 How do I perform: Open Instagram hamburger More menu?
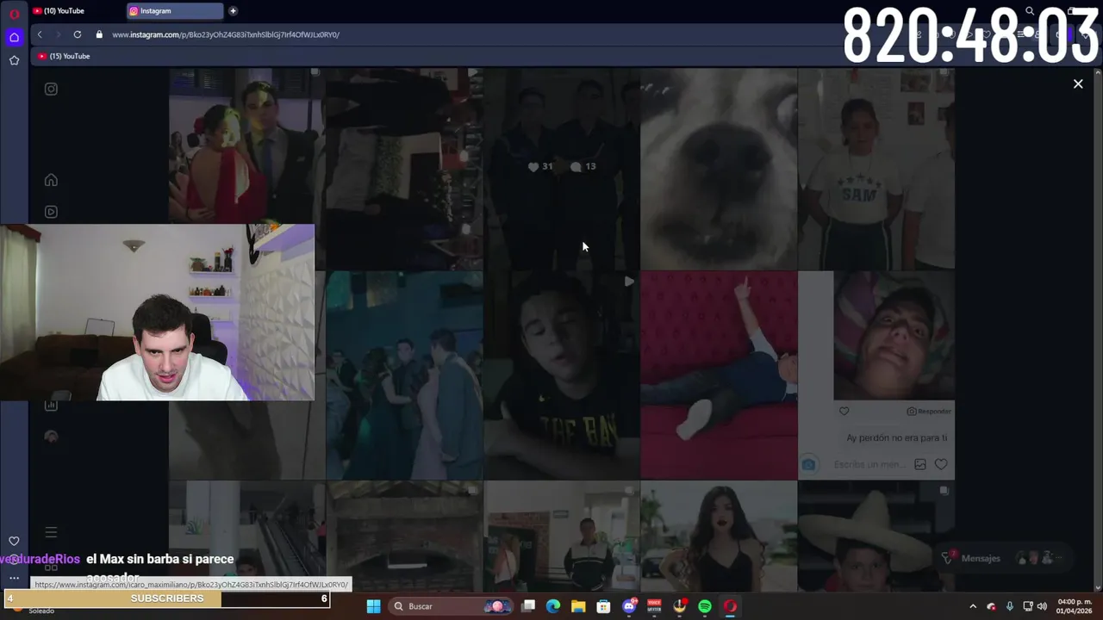click(51, 532)
